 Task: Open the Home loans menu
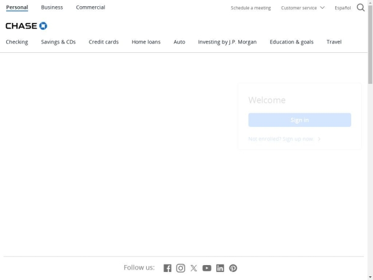[146, 42]
